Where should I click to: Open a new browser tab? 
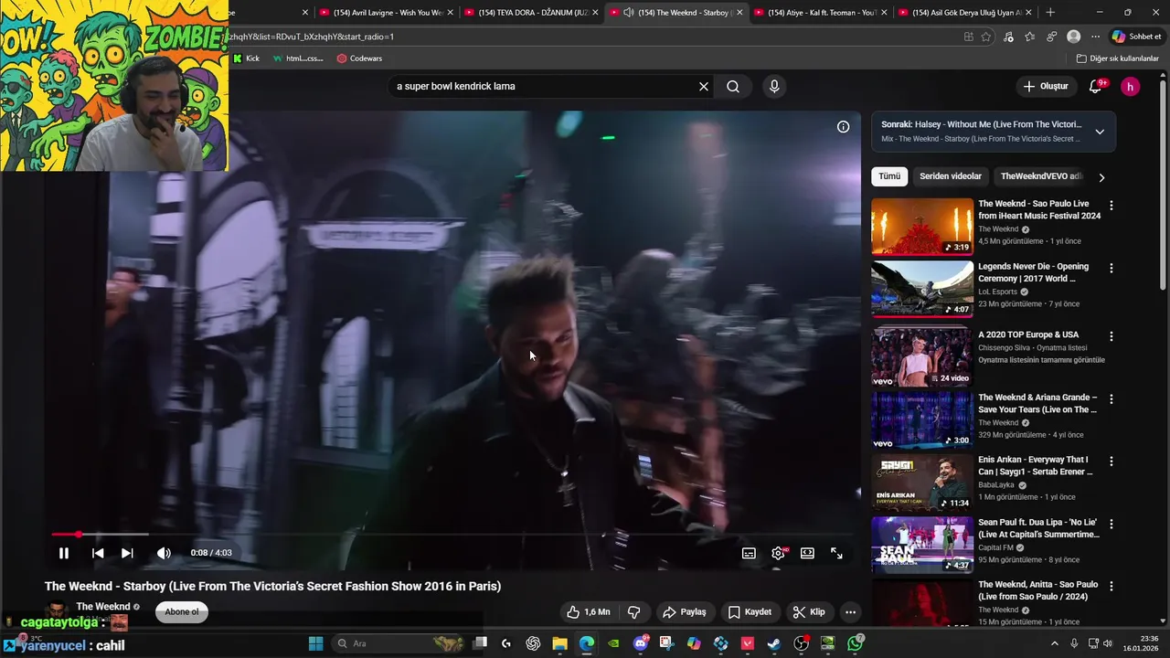click(x=1050, y=13)
